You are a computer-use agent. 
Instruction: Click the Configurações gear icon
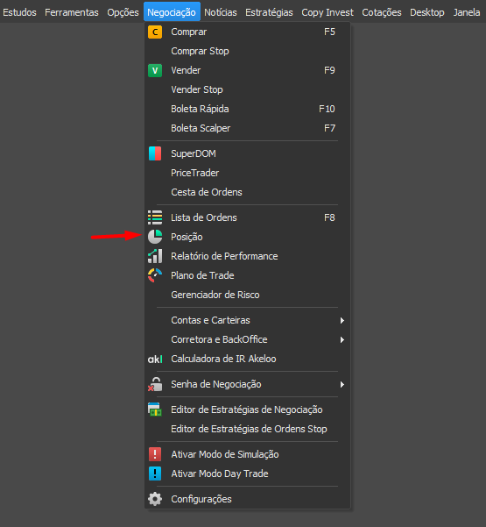coord(155,499)
